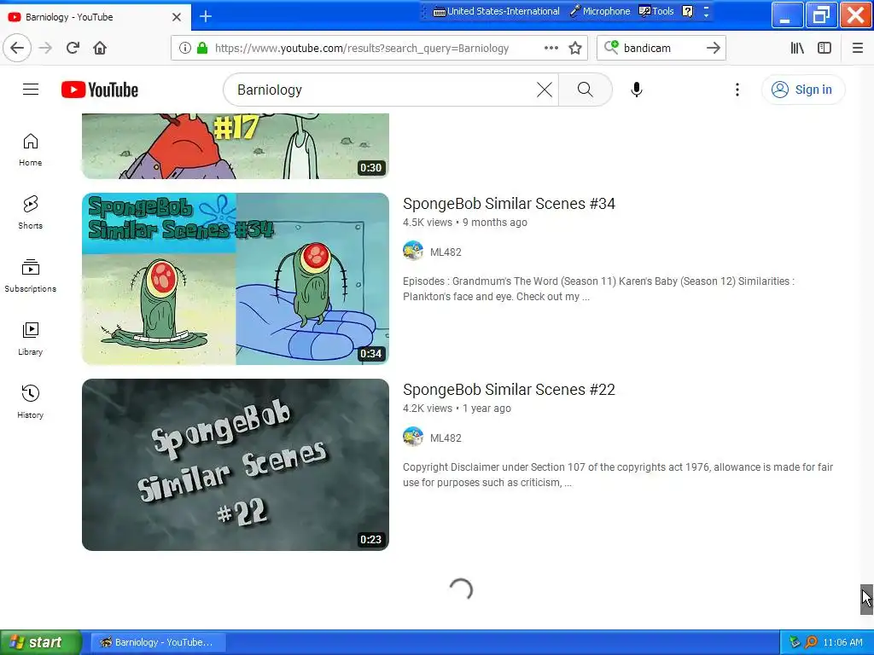
Task: Click the Sign in button
Action: pos(802,90)
